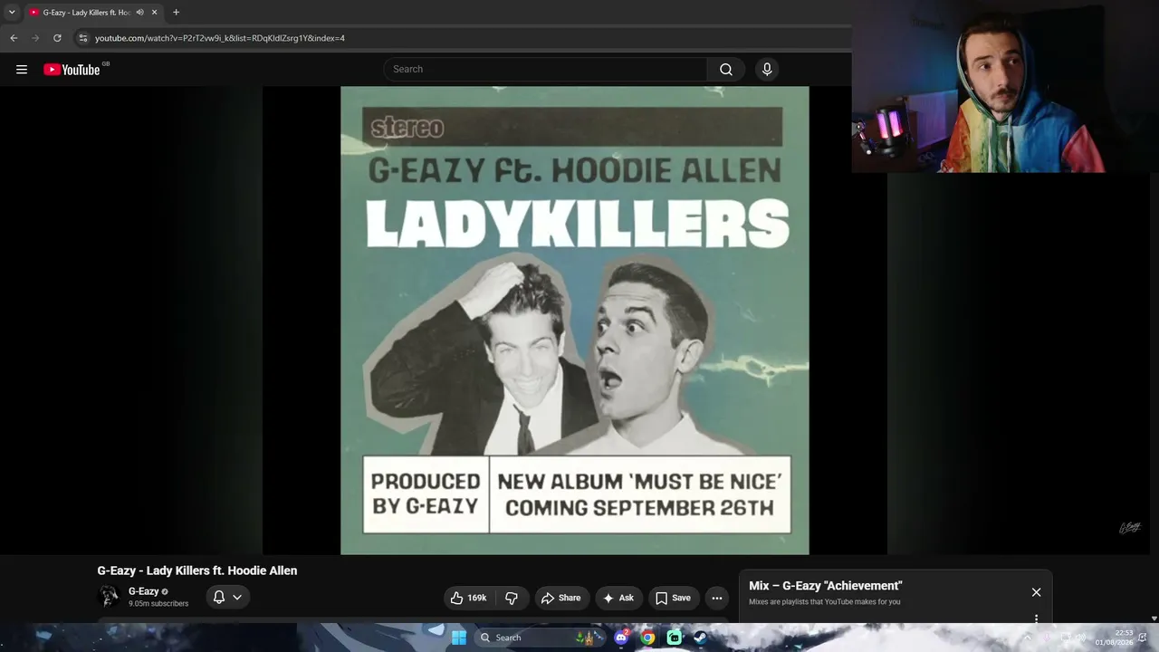Go back in browser history

[14, 38]
